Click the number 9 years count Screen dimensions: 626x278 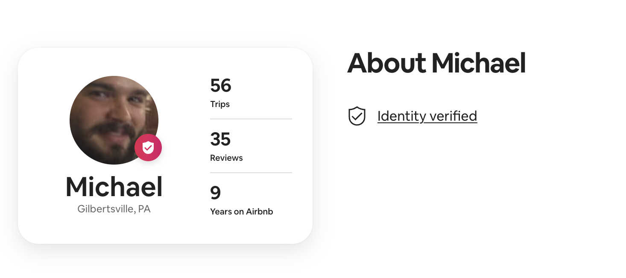coord(215,193)
